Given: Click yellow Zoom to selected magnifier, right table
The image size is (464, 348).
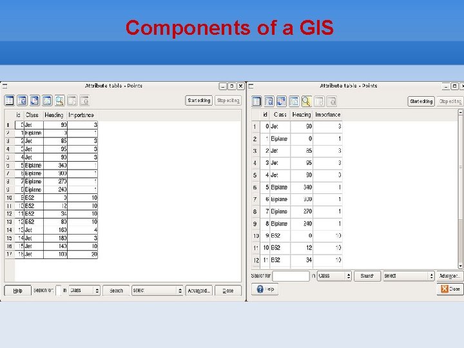Looking at the screenshot, I should [x=306, y=101].
